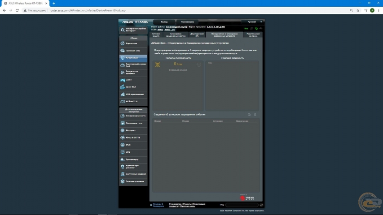383x215 pixels.
Task: Click the green App status icon
Action: [246, 29]
